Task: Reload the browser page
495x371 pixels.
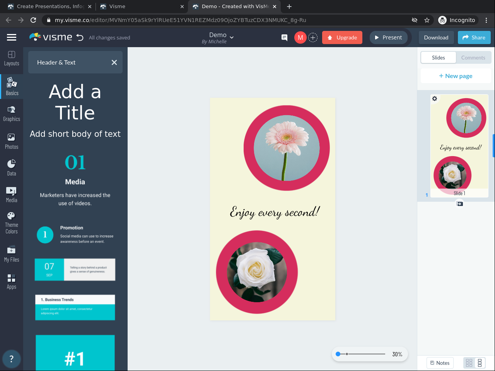Action: 33,20
